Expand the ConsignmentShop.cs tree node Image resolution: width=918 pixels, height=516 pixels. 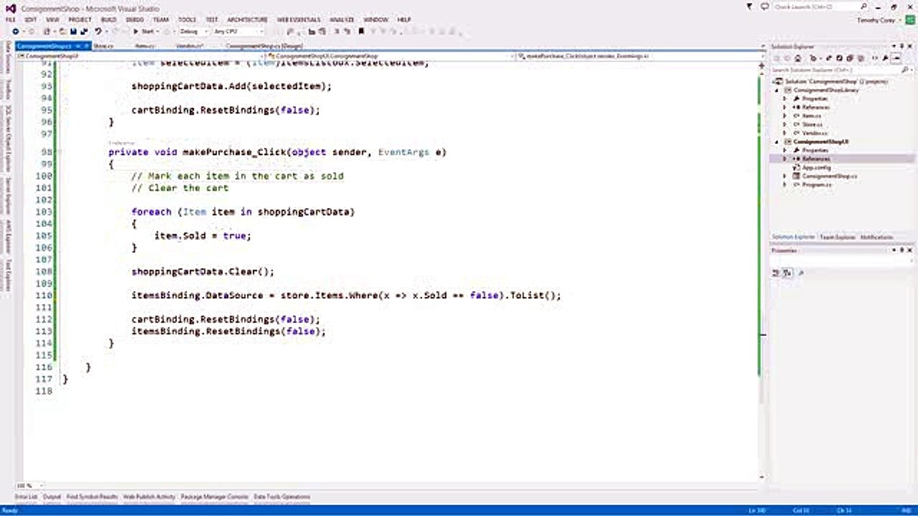[785, 176]
